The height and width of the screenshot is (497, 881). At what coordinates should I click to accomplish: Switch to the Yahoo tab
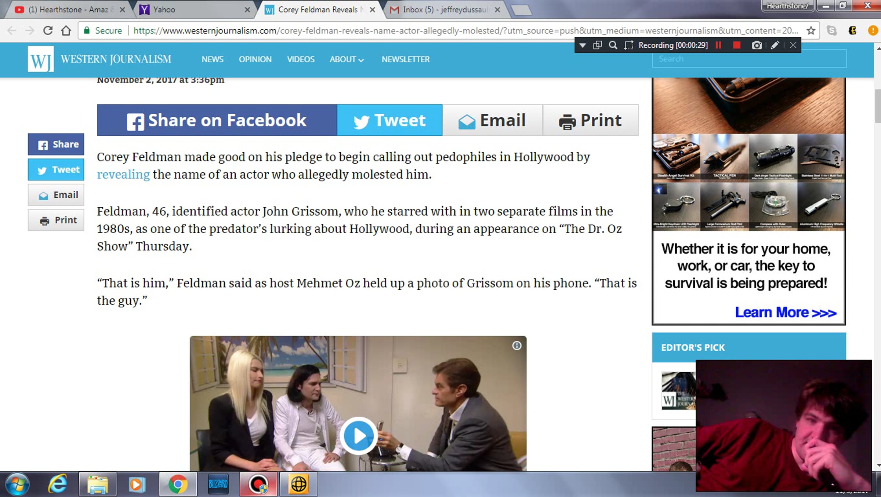pos(164,10)
